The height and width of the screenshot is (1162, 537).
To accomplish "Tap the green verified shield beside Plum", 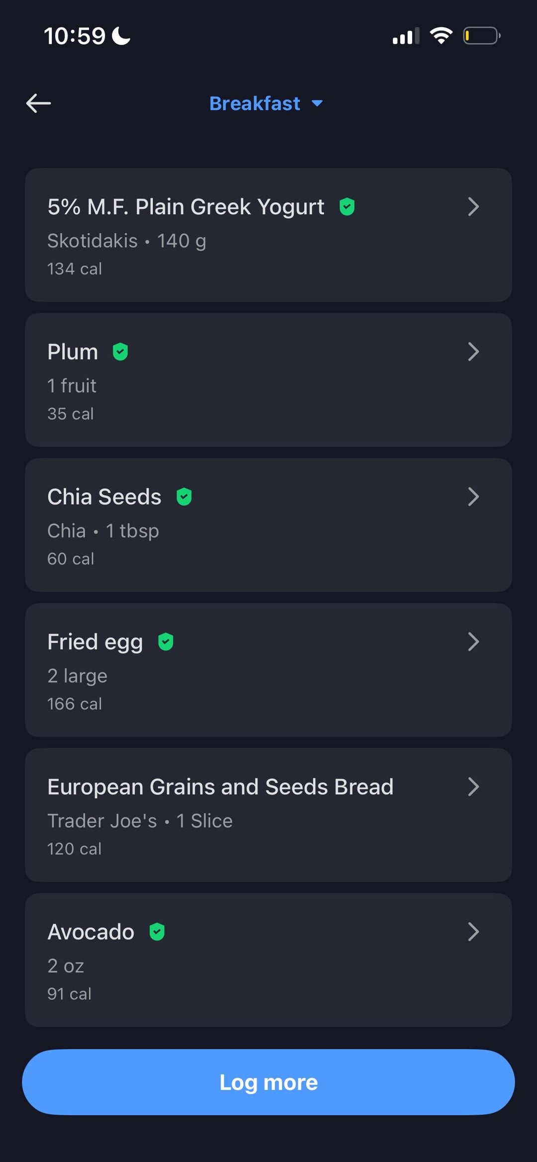I will (x=120, y=352).
